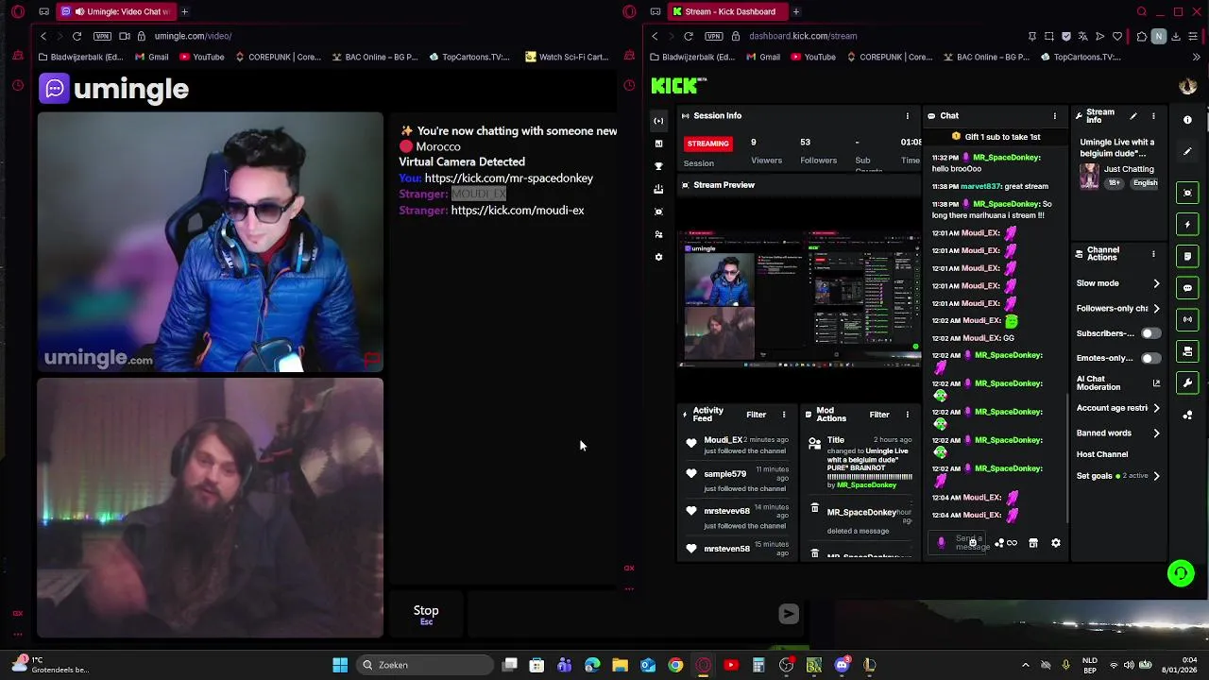The height and width of the screenshot is (680, 1209).
Task: Click Windows taskbar search box Zoeken
Action: (x=425, y=665)
